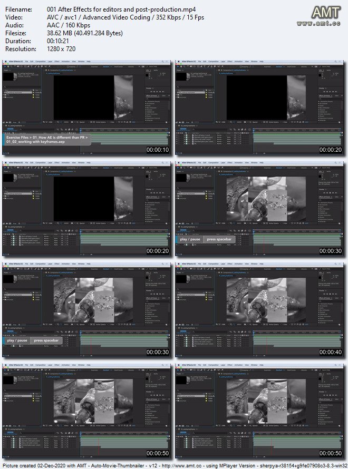Select the Brush tool in 00:00:10 frame
This screenshot has width=348, height=469.
pos(35,66)
